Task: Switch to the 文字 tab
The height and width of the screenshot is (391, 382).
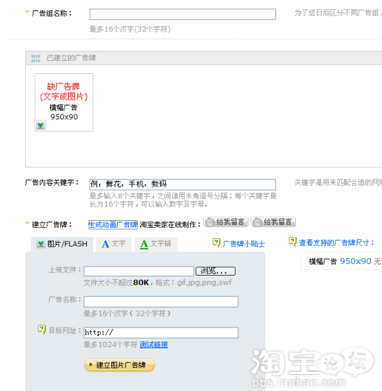Action: [x=114, y=244]
